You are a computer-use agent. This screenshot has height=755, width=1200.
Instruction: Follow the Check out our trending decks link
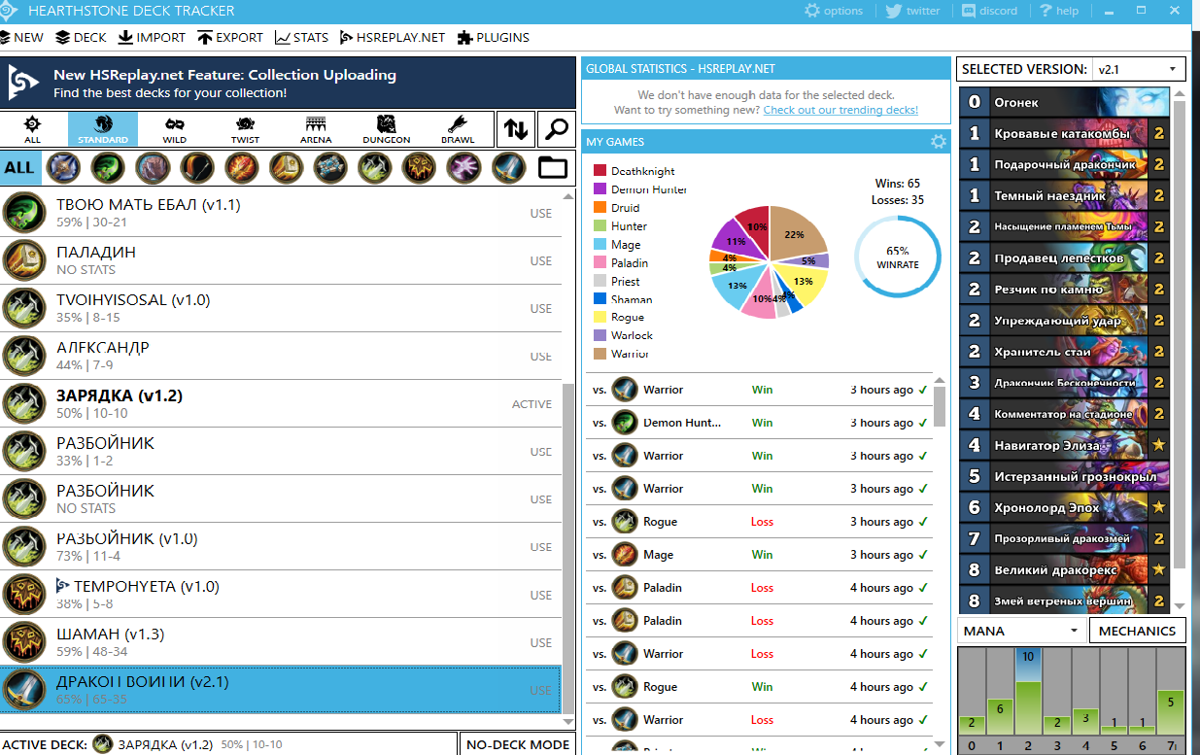[840, 110]
